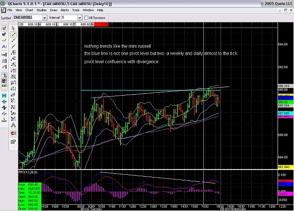Click the Price 695.48 data box row

pos(30,185)
